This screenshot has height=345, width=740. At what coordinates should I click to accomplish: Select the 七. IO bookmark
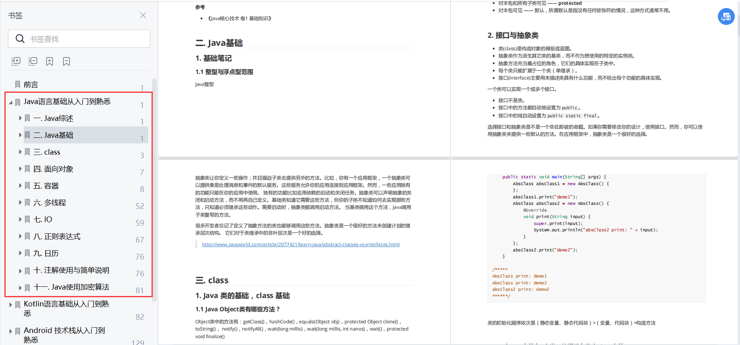click(x=43, y=220)
